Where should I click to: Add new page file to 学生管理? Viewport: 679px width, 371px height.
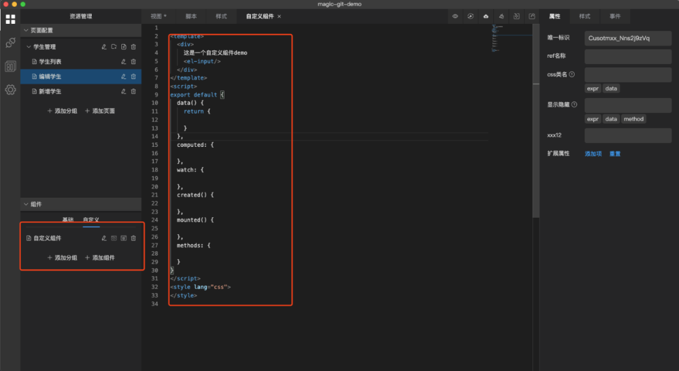[124, 46]
